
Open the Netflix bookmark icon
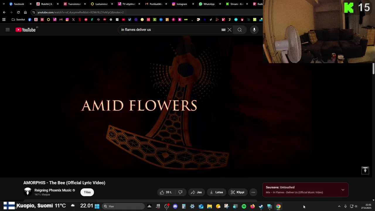[79, 20]
